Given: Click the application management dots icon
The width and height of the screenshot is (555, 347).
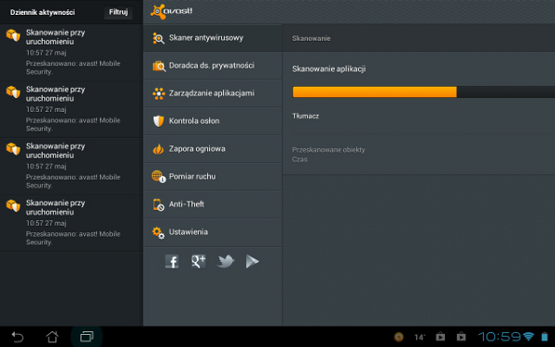Looking at the screenshot, I should pyautogui.click(x=158, y=93).
